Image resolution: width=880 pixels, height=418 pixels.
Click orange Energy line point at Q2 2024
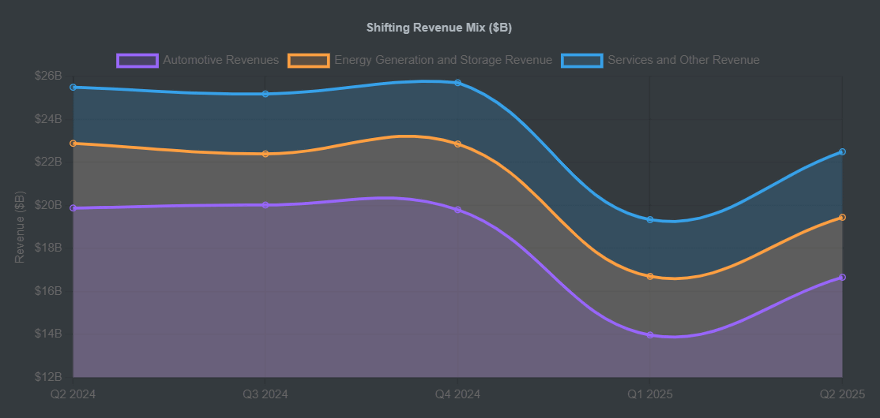pos(73,144)
